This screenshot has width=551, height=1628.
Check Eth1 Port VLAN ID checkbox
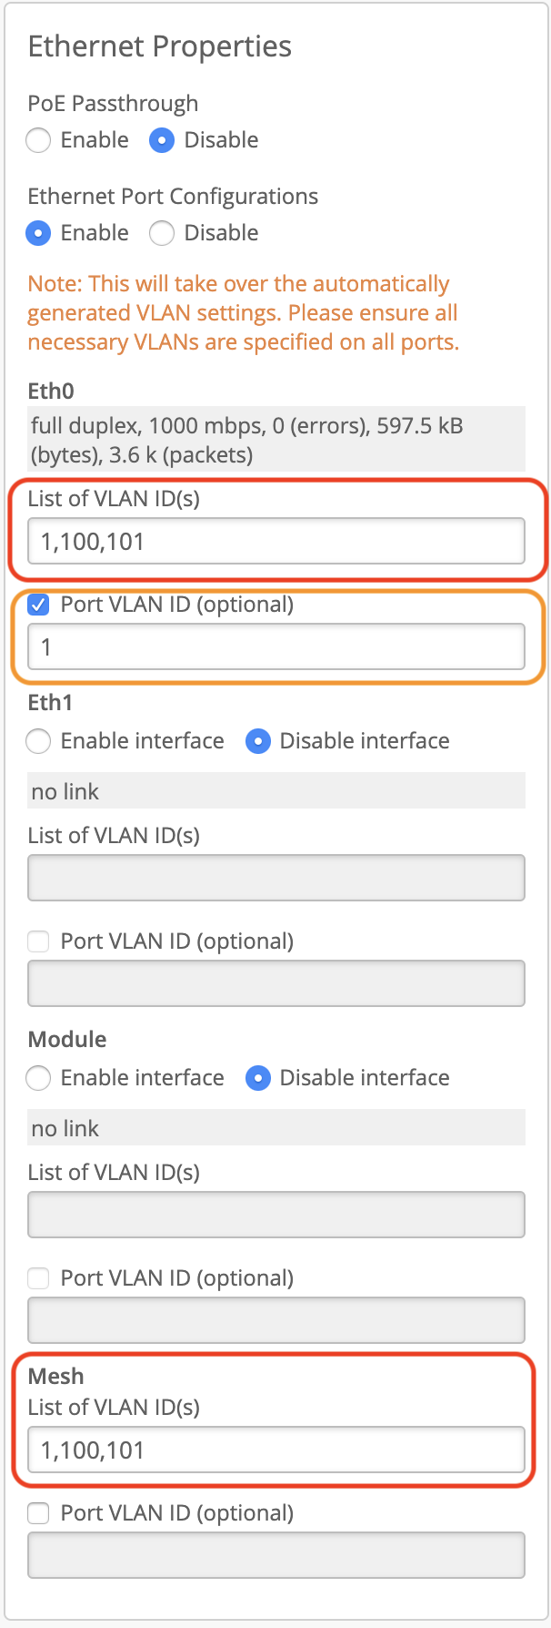coord(38,941)
